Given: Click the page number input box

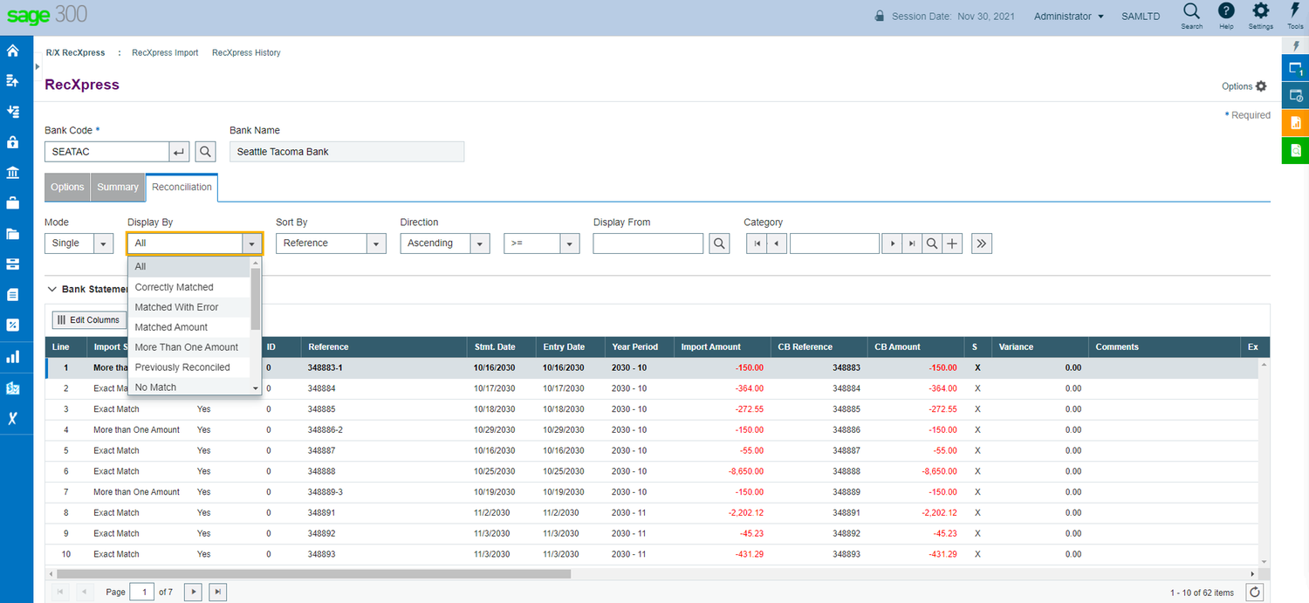Looking at the screenshot, I should 141,593.
